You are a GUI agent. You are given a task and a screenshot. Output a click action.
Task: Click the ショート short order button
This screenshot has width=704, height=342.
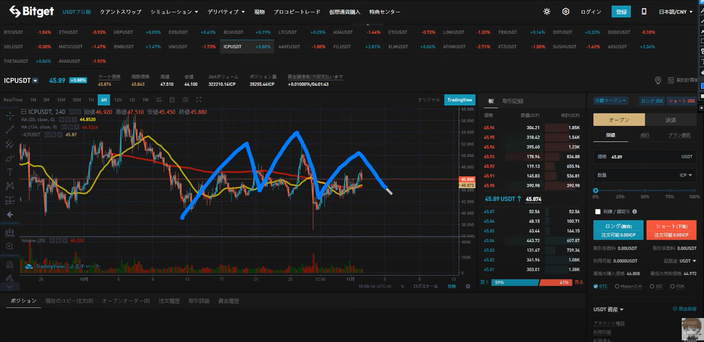tap(671, 230)
